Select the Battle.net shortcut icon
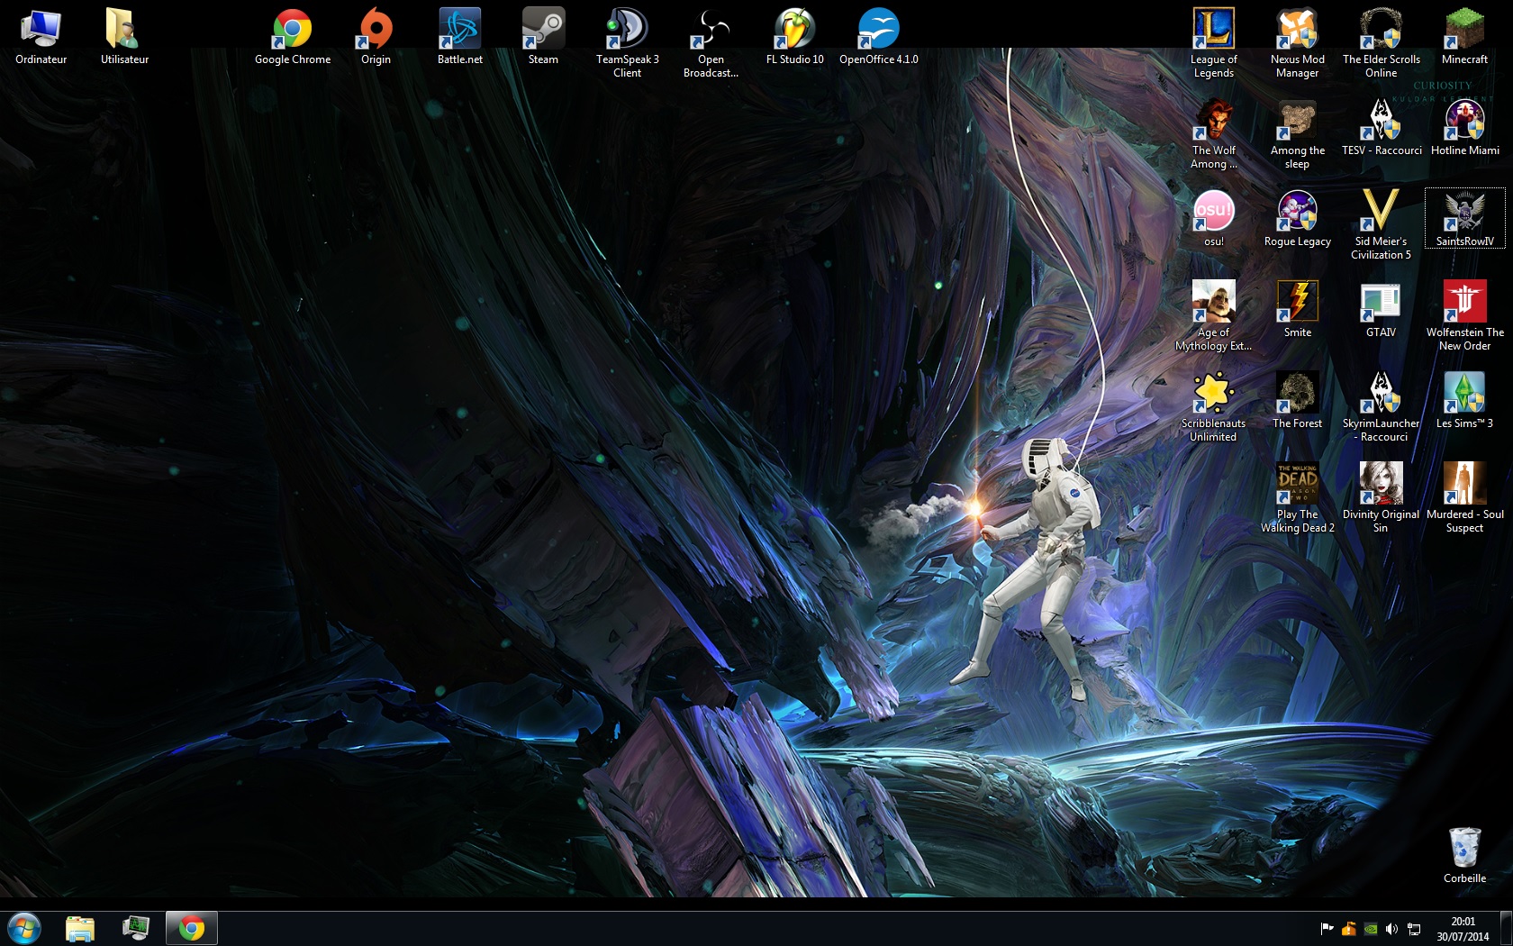1513x946 pixels. (x=459, y=38)
